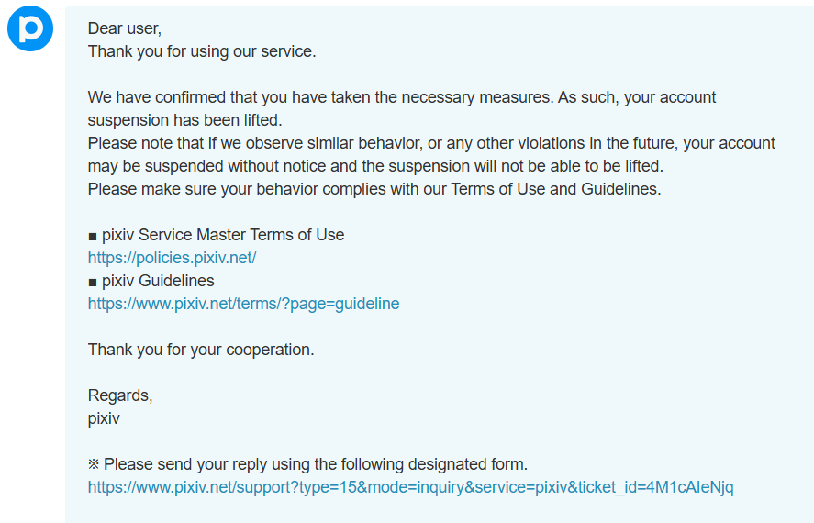814x523 pixels.
Task: Click "pixiv Service Master Terms of Use" heading
Action: (x=223, y=235)
